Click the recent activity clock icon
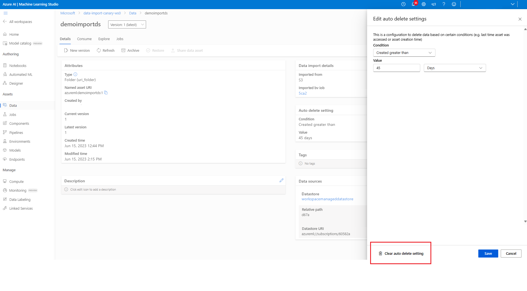 (x=403, y=4)
